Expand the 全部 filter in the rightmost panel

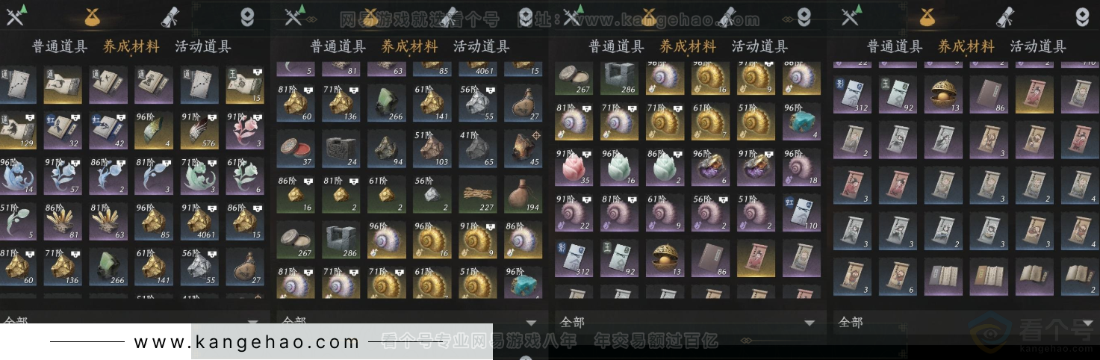click(965, 322)
